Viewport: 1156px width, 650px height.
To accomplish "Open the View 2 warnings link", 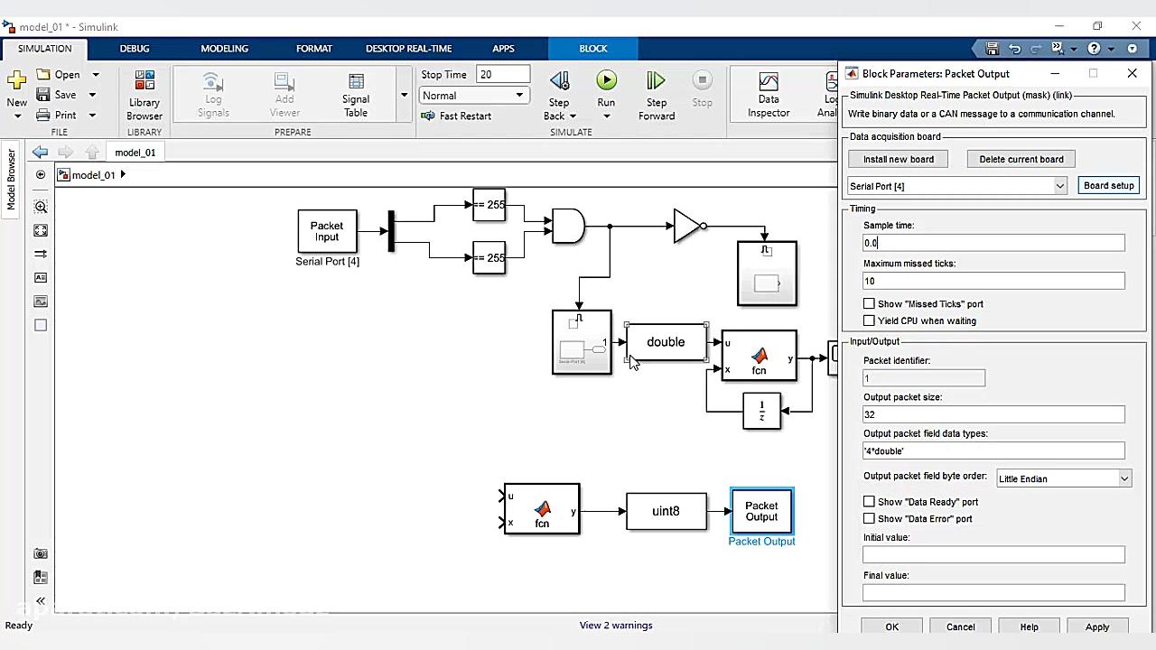I will [x=616, y=625].
